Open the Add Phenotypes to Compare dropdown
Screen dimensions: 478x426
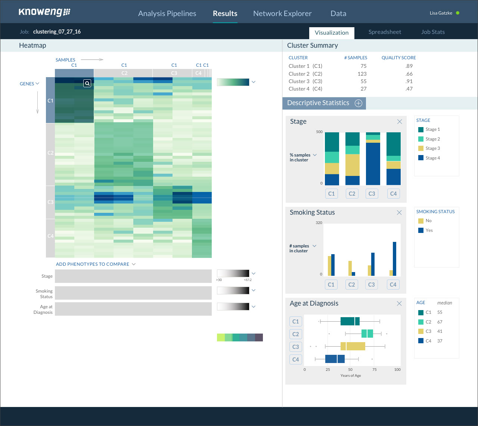(x=96, y=264)
